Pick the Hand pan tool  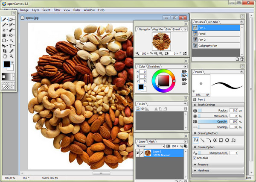(4, 56)
